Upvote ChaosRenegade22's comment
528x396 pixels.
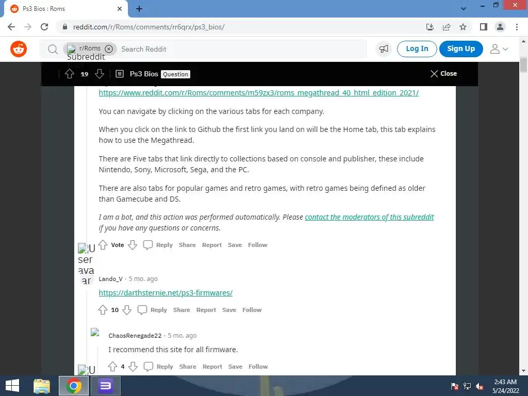(112, 367)
